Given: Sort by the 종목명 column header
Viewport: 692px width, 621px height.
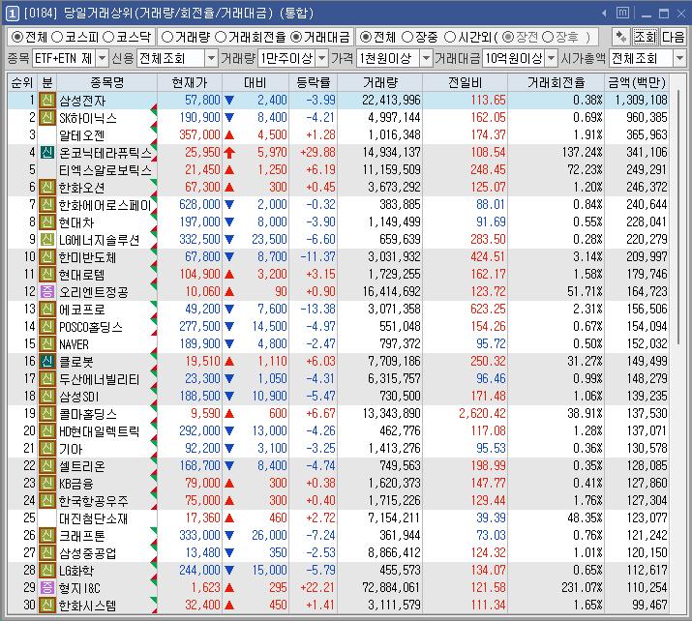Looking at the screenshot, I should coord(107,82).
